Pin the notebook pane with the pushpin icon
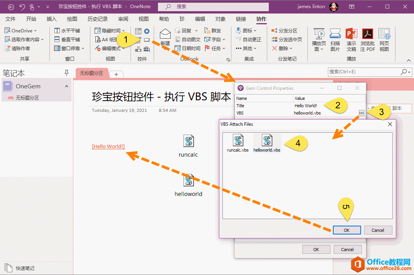The image size is (414, 275). pos(66,73)
